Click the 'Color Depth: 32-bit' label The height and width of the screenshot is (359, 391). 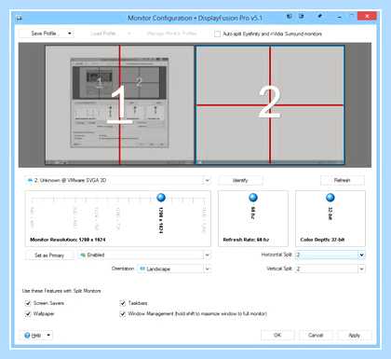[322, 240]
